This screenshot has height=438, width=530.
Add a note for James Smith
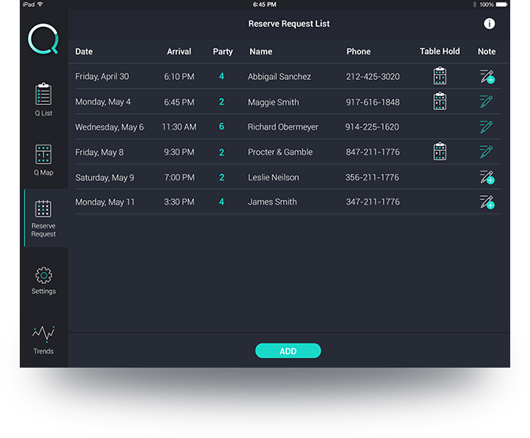[486, 202]
